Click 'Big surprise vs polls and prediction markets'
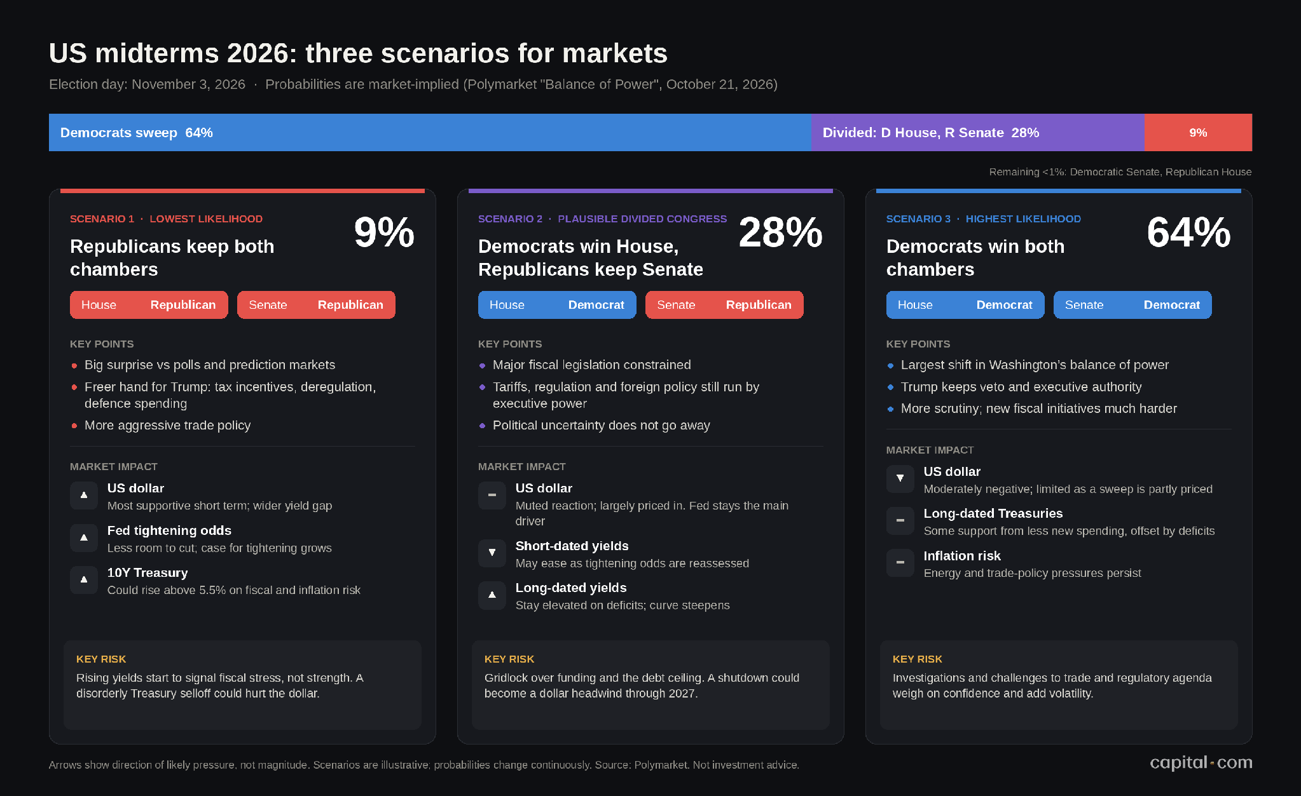1301x796 pixels. point(210,365)
